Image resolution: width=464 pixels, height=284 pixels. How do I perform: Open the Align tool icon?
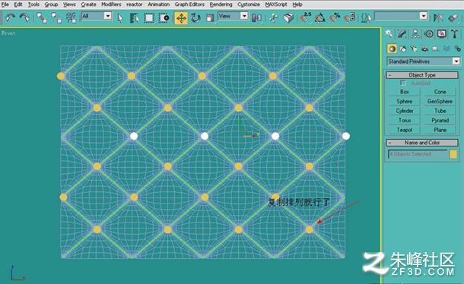point(453,17)
